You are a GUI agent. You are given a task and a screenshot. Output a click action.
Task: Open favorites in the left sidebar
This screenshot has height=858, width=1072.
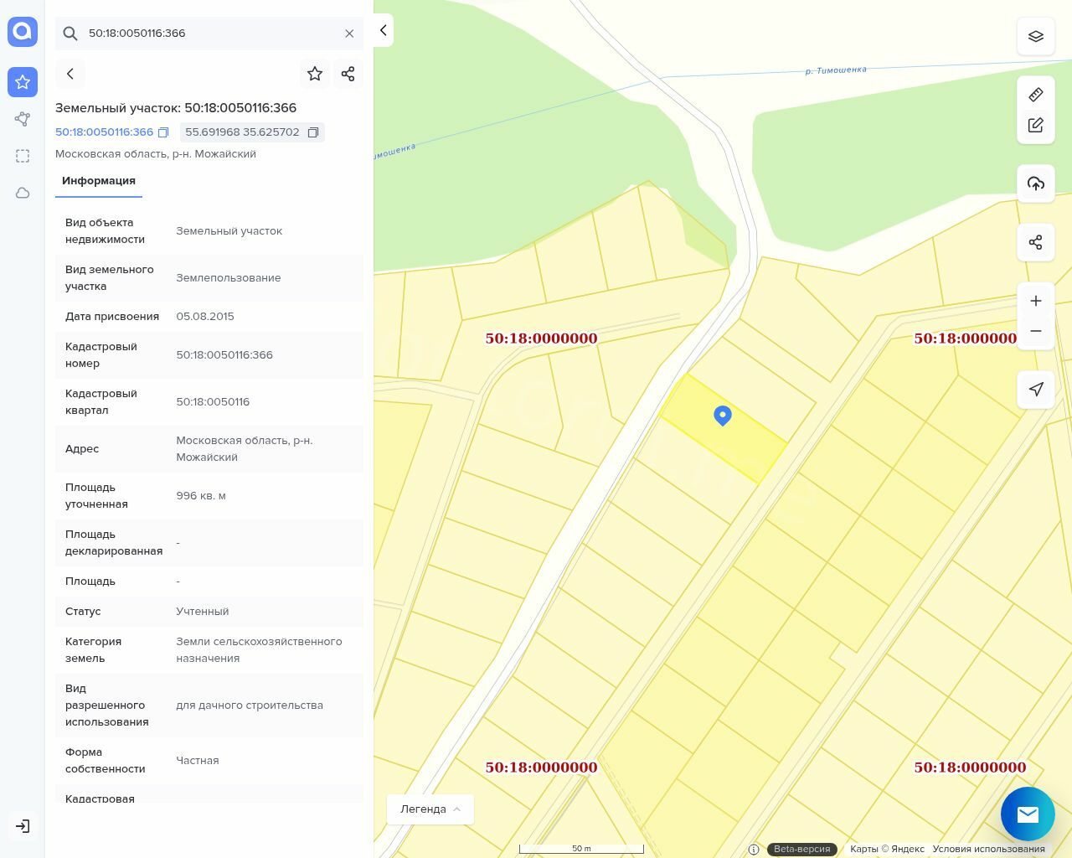point(23,82)
